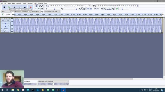Open Windows Start menu

coord(2,90)
